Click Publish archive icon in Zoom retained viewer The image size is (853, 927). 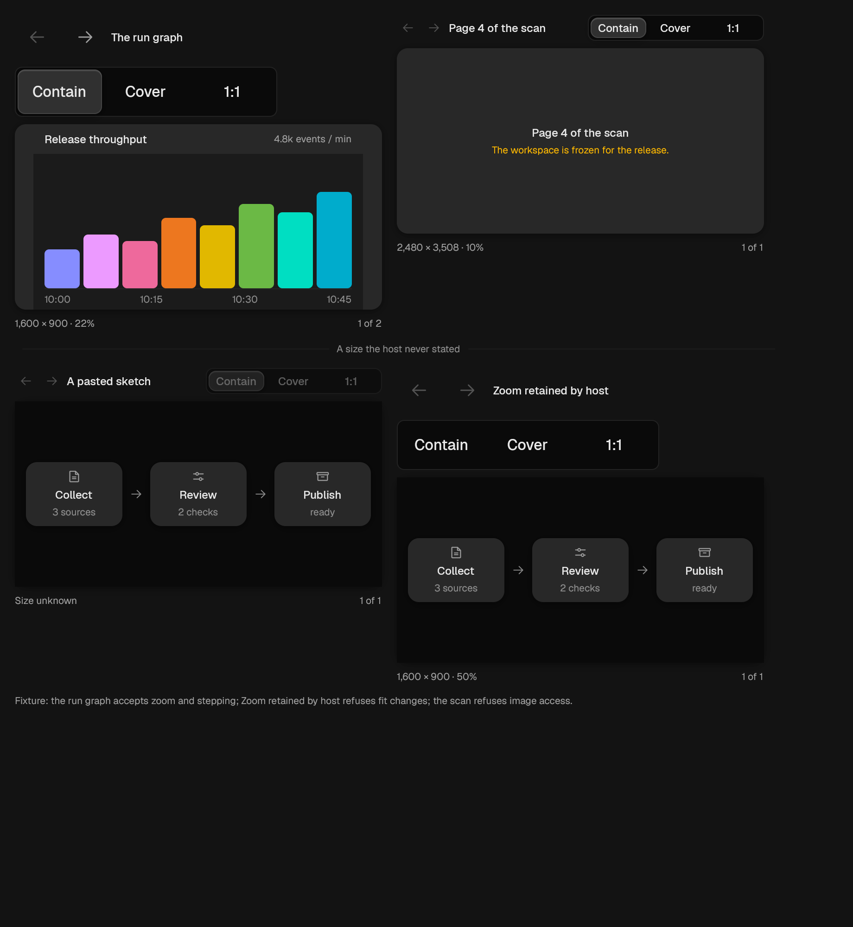(x=705, y=552)
